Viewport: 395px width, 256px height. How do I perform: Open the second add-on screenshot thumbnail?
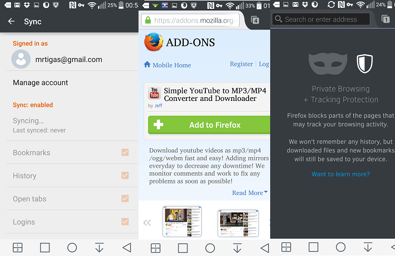pos(238,223)
